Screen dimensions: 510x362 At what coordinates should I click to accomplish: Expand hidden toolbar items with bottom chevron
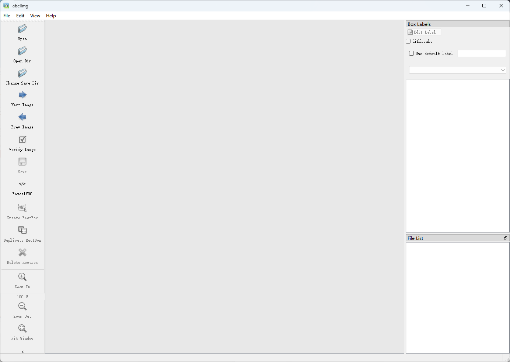tap(22, 352)
